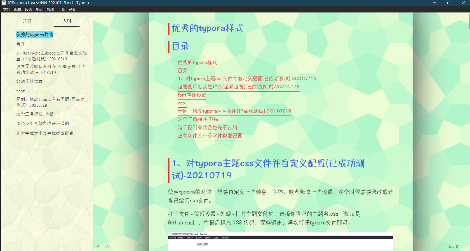Go to font字体设置 in outline
This screenshot has width=470, height=251.
pyautogui.click(x=30, y=81)
